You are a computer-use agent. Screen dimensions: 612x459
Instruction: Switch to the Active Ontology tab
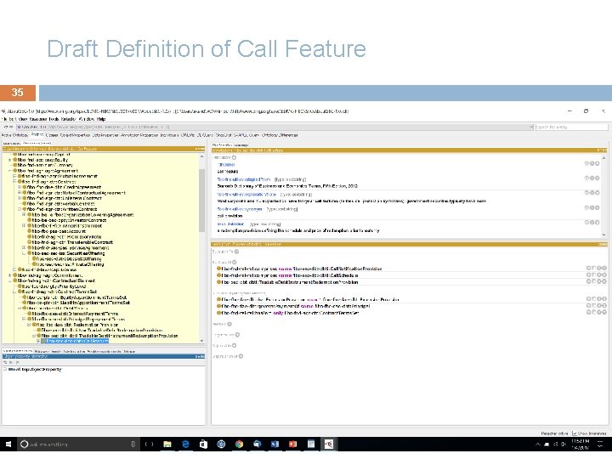[14, 134]
